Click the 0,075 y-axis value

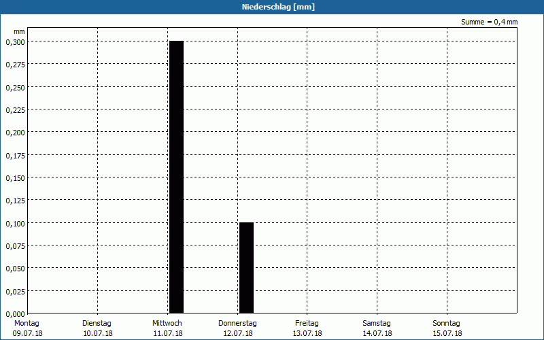coord(15,246)
